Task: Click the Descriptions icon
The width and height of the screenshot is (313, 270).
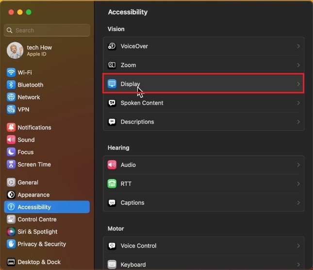Action: (112, 122)
